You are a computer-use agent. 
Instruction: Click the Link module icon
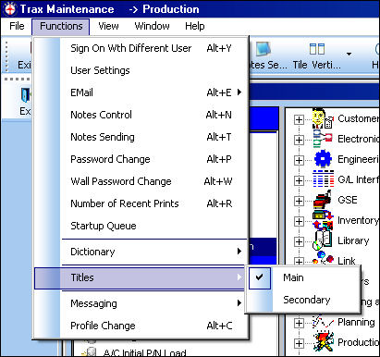pyautogui.click(x=324, y=258)
